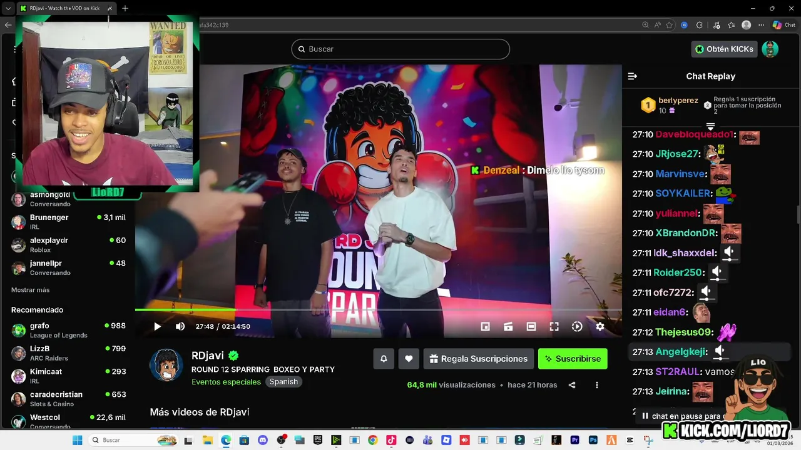The height and width of the screenshot is (450, 801).
Task: Play the RDjavi VOD video
Action: tap(157, 326)
